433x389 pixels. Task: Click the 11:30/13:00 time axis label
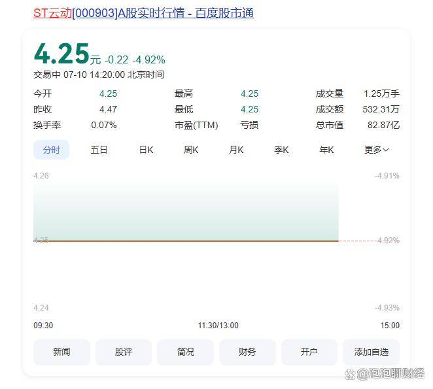(x=218, y=325)
